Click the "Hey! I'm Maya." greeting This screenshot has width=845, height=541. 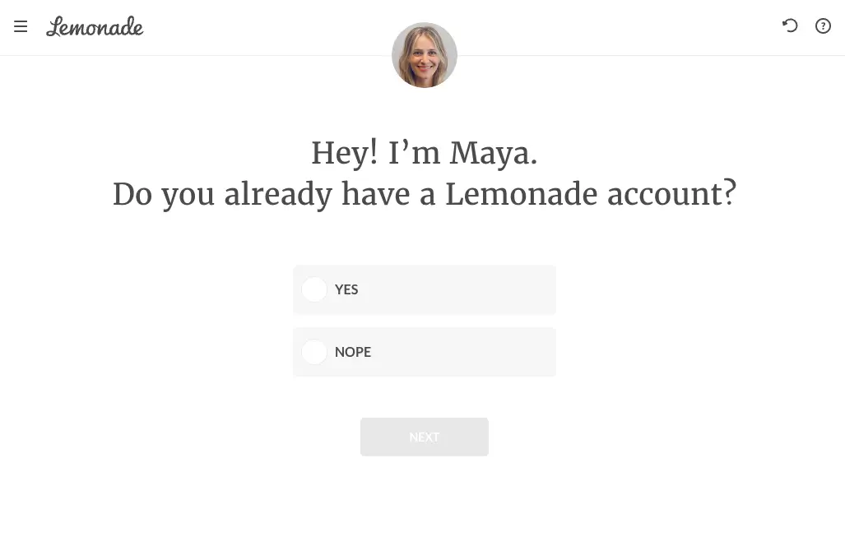tap(424, 153)
